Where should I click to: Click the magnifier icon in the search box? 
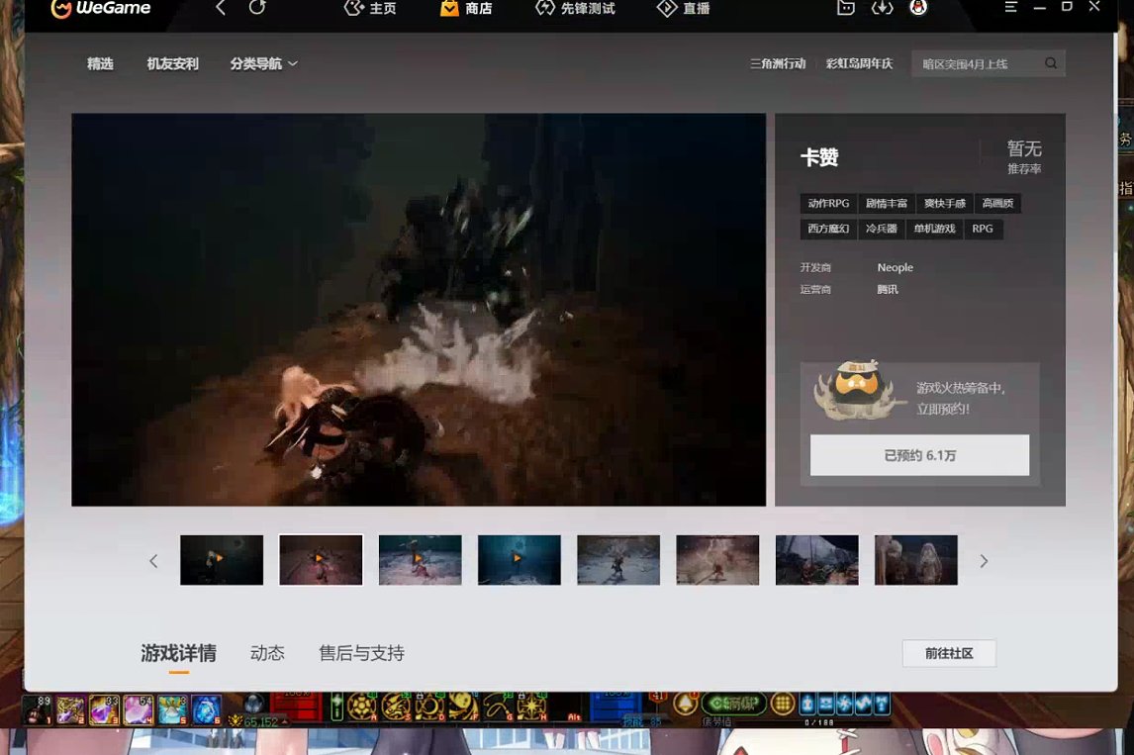[1051, 63]
